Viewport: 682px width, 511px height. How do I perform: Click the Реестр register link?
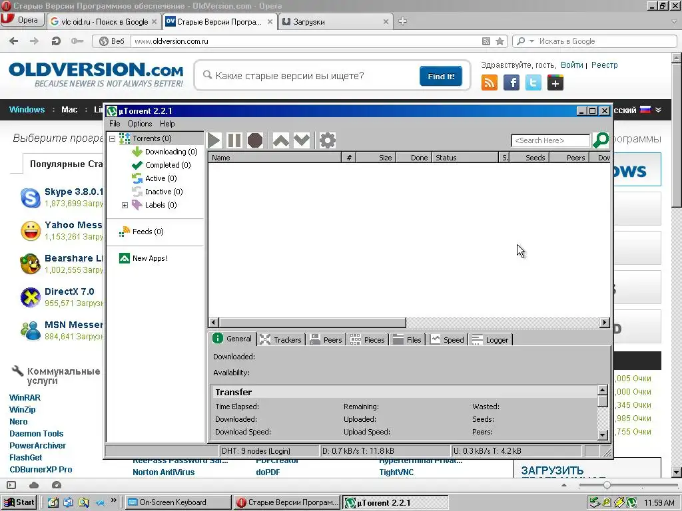(x=605, y=65)
